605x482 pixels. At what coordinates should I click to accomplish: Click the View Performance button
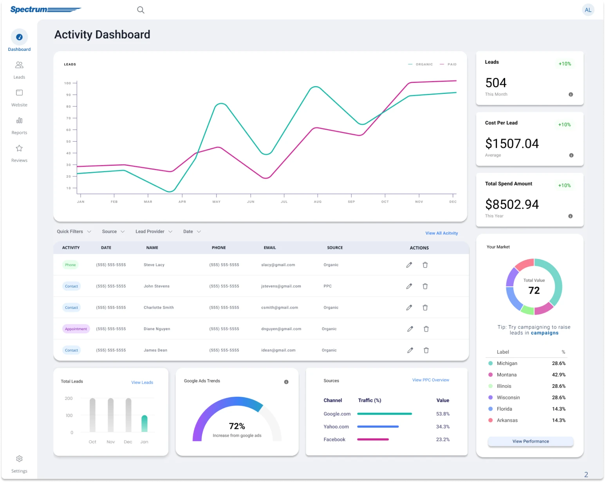[x=530, y=441]
